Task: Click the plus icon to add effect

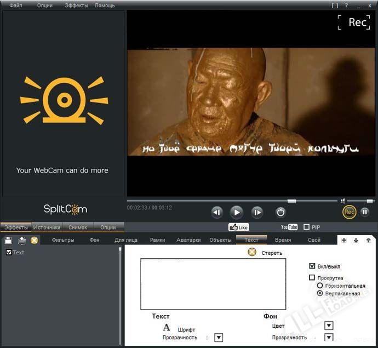Action: pos(343,240)
